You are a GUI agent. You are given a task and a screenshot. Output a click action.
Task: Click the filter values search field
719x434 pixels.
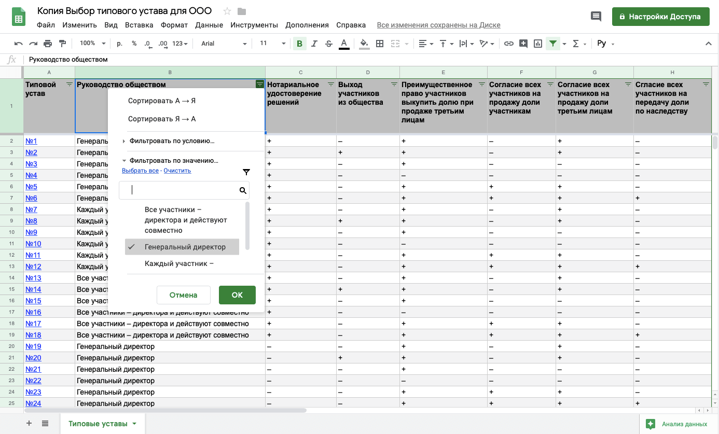184,190
